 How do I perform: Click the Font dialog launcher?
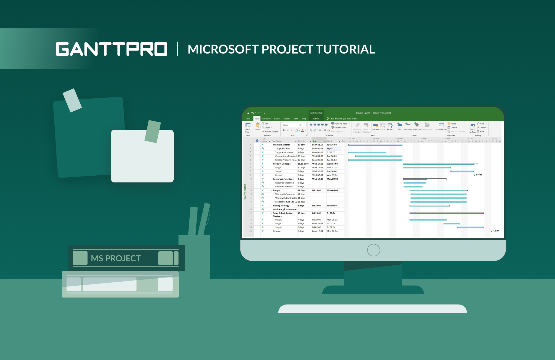click(306, 135)
